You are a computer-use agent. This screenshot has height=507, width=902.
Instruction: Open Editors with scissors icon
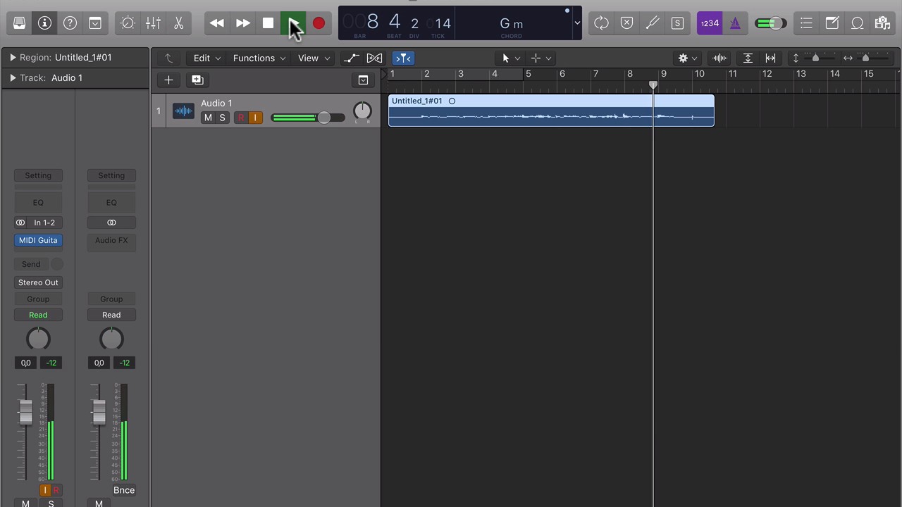point(178,23)
